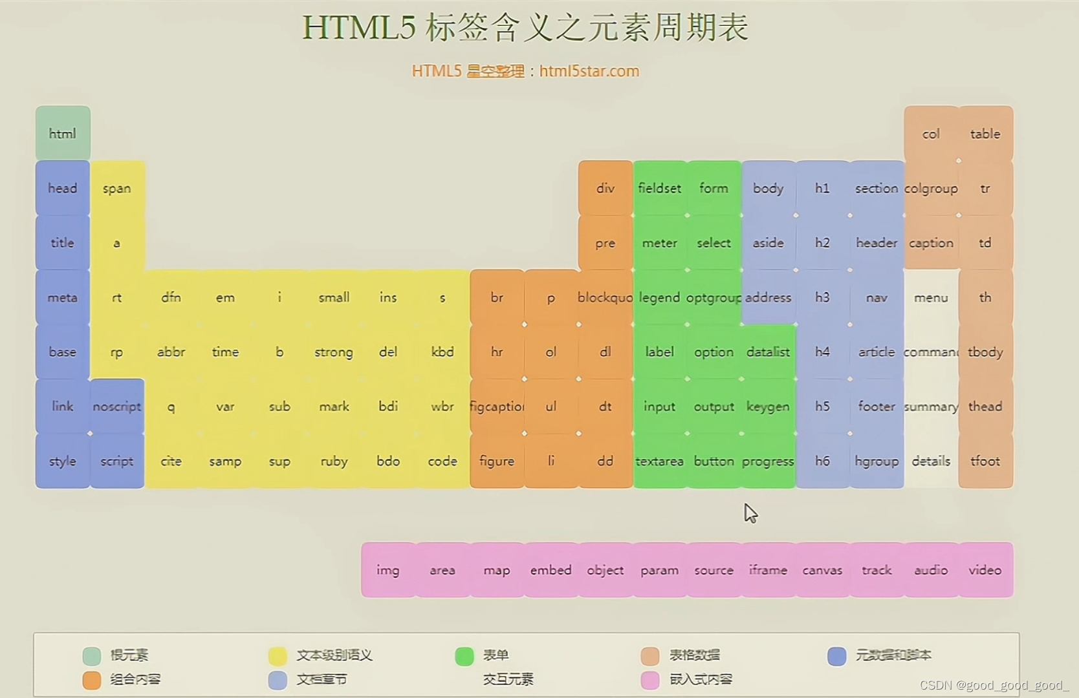
Task: Select the colgroup tile
Action: pyautogui.click(x=931, y=188)
